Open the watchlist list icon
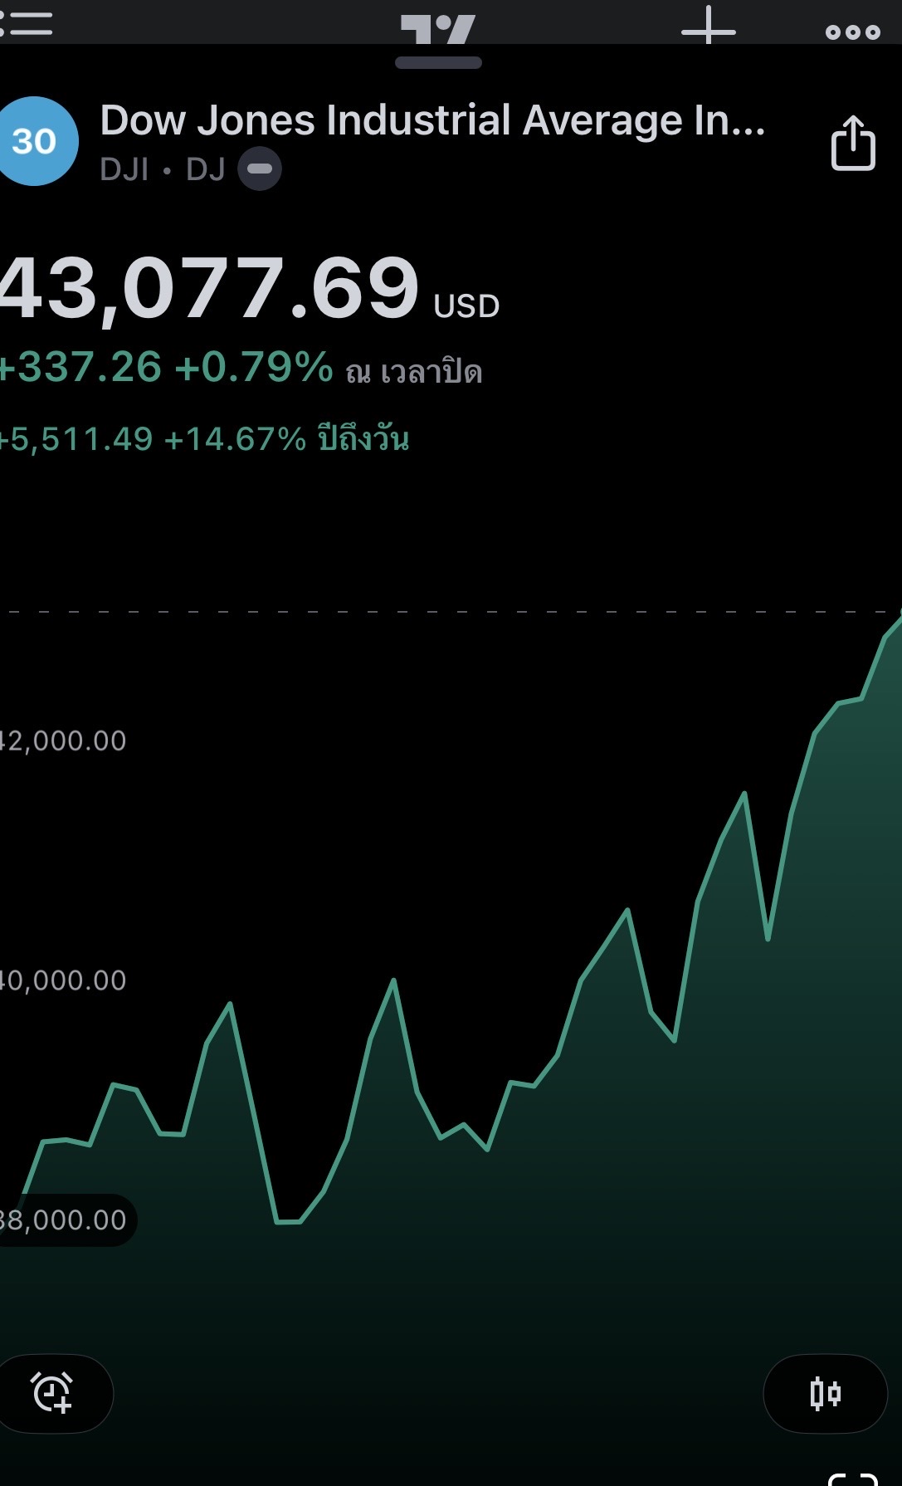 coord(27,22)
